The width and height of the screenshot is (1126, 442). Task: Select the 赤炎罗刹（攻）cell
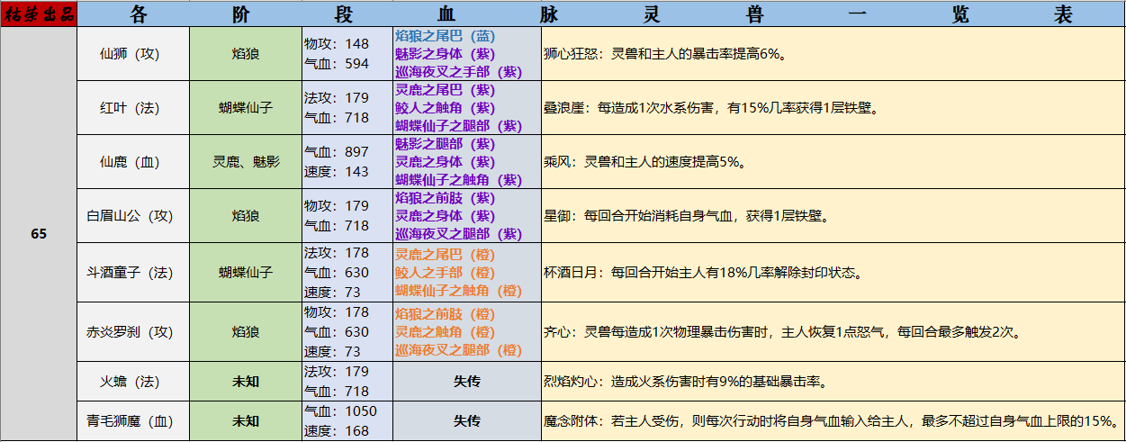click(133, 332)
